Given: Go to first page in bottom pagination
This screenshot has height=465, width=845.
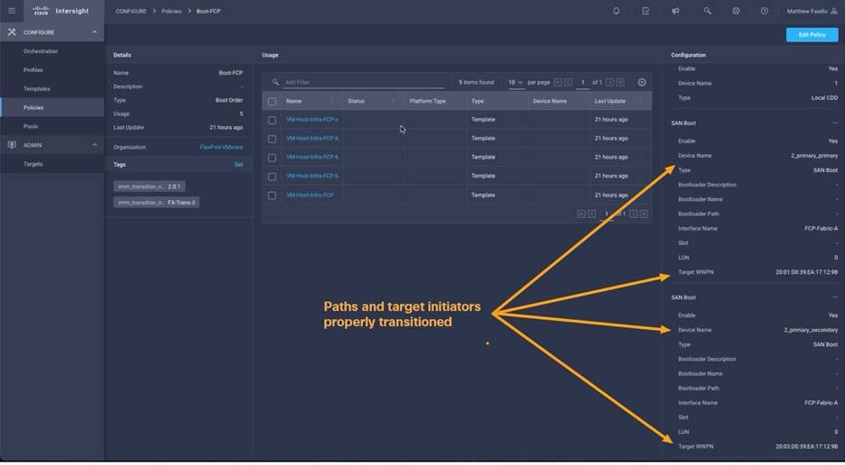Looking at the screenshot, I should [581, 214].
